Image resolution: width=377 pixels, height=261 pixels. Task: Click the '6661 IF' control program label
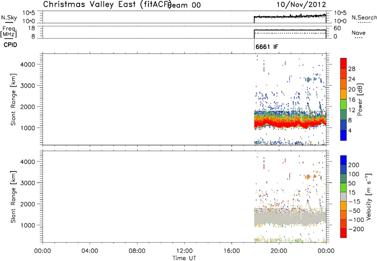pyautogui.click(x=267, y=47)
